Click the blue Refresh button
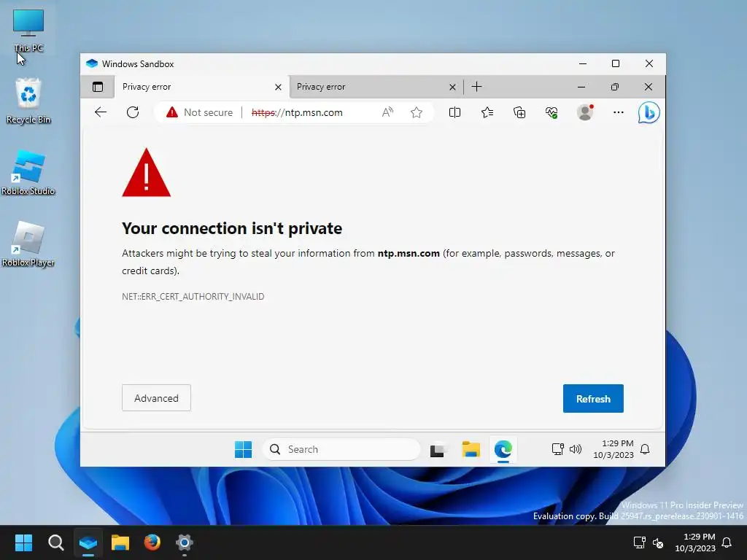Screen dimensions: 747x560 (593, 399)
